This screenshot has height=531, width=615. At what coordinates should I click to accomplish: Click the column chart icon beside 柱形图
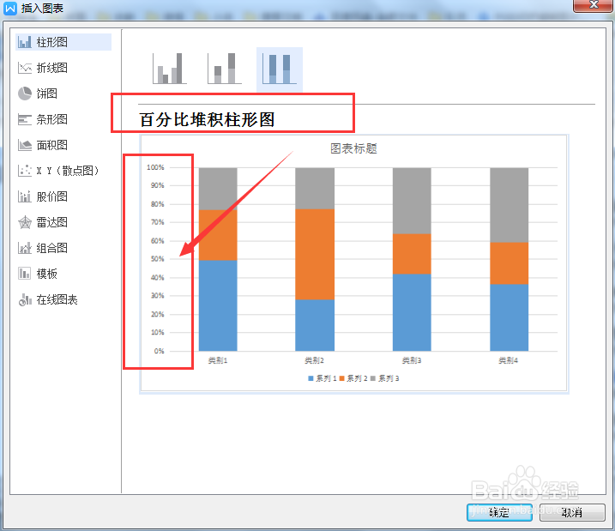[25, 42]
